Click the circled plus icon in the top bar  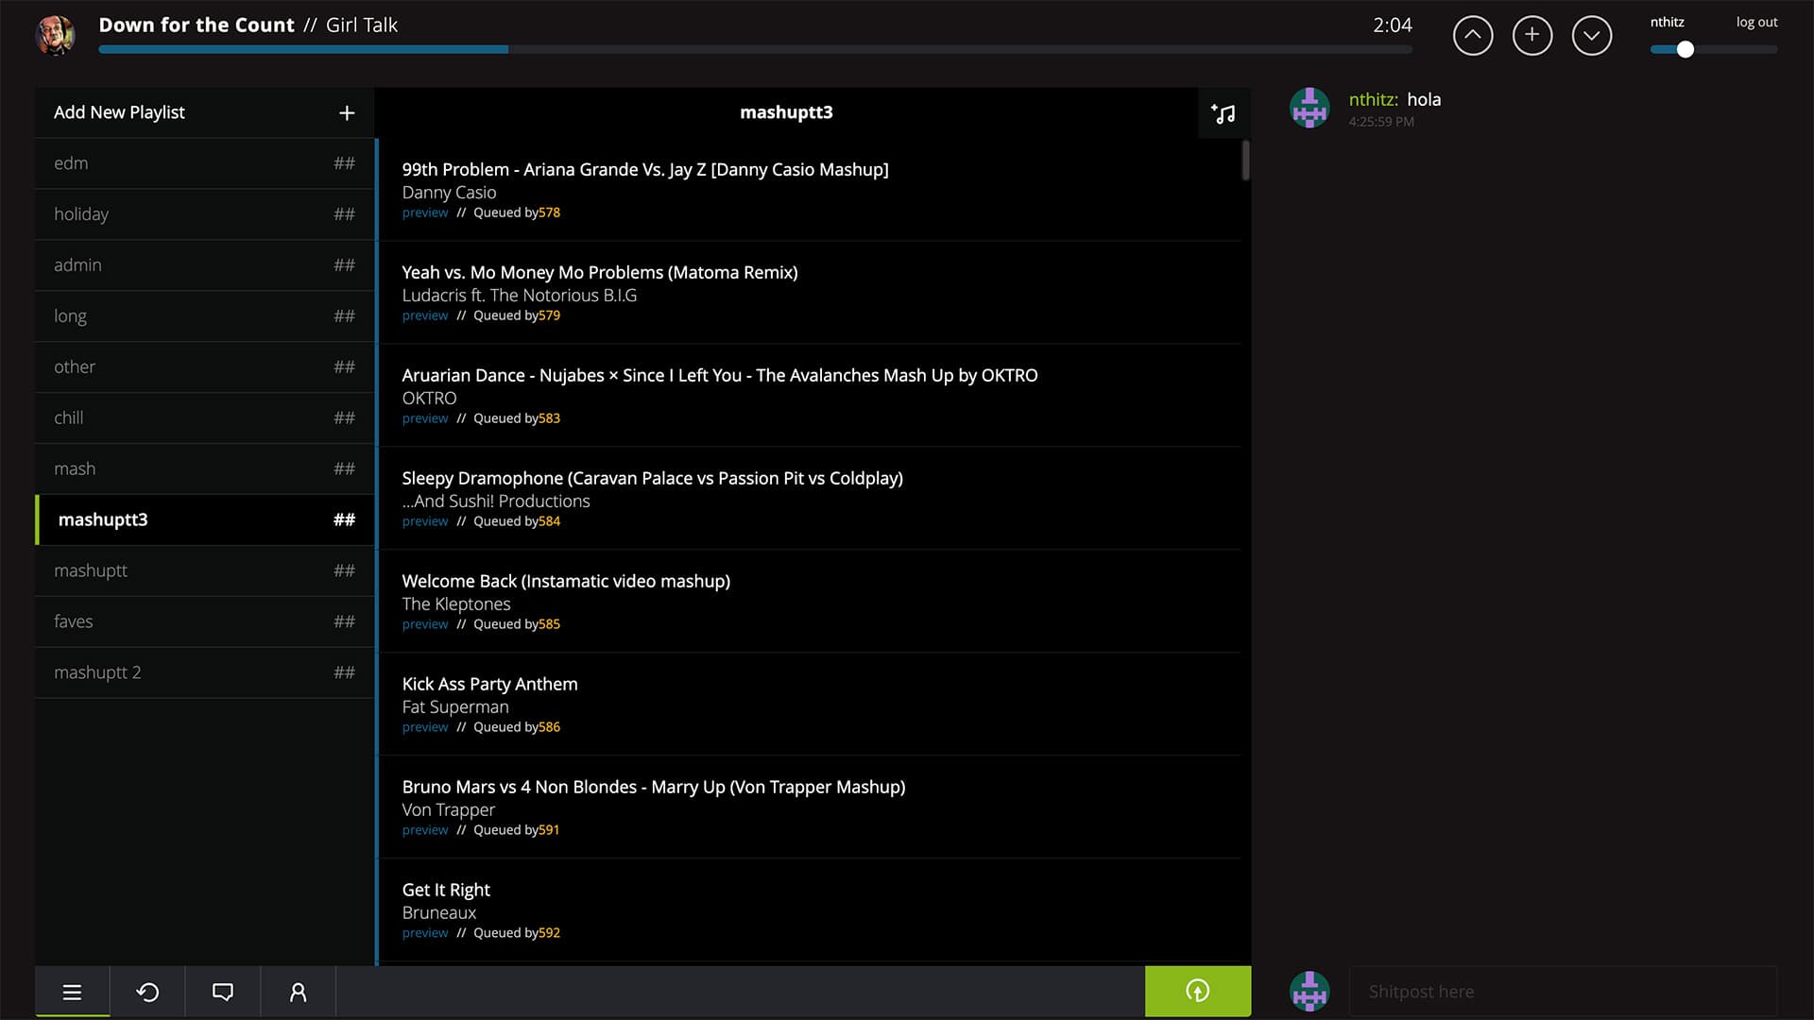[1532, 35]
